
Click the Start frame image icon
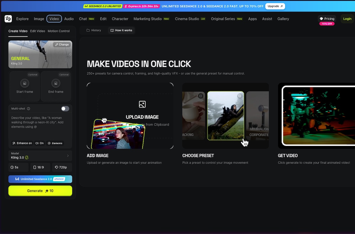coord(25,83)
